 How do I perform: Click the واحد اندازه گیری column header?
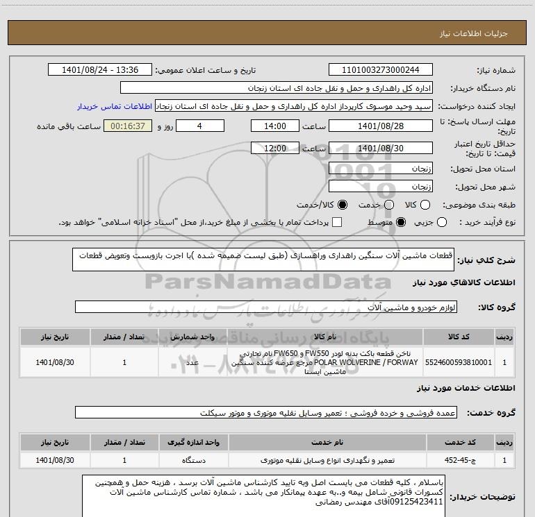[193, 442]
